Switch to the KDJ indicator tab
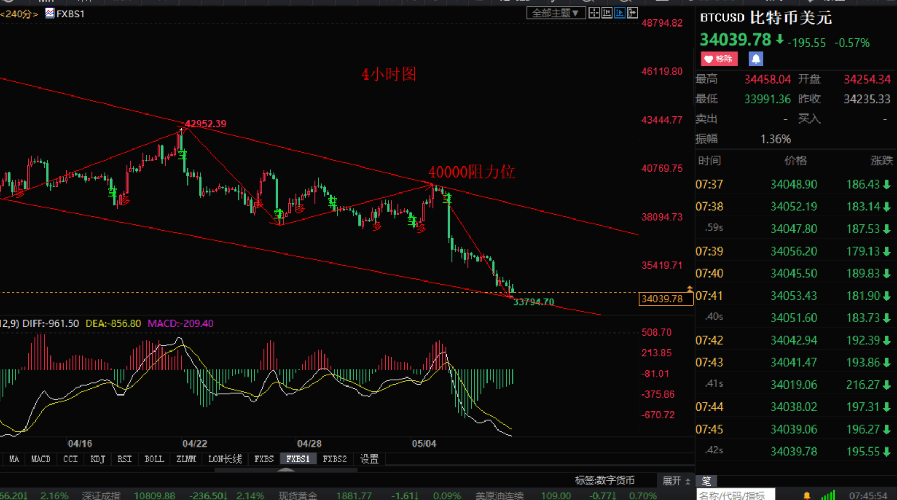Image resolution: width=897 pixels, height=500 pixels. click(x=98, y=459)
